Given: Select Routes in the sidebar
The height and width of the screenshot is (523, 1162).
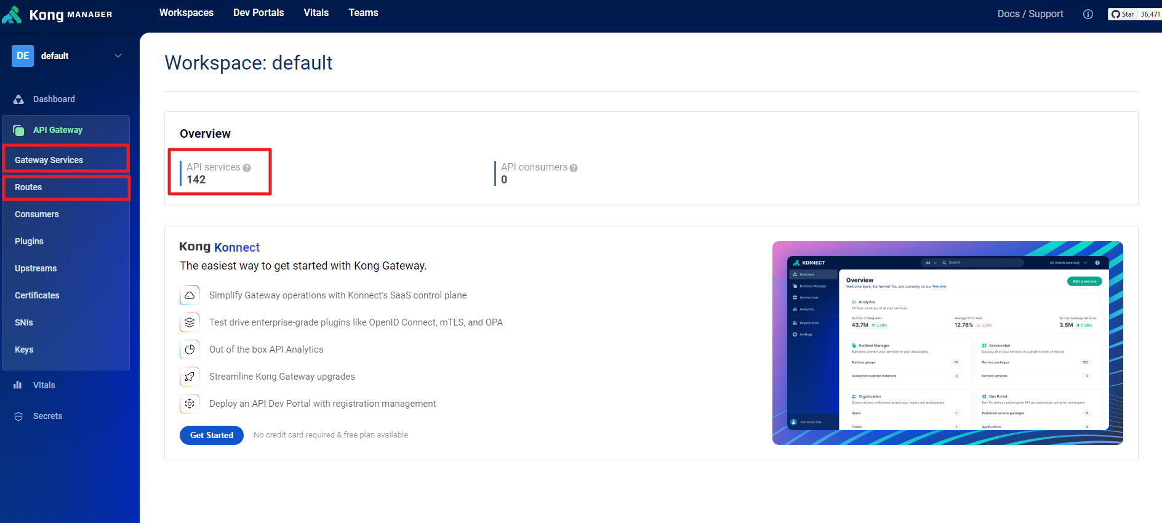Looking at the screenshot, I should click(28, 187).
